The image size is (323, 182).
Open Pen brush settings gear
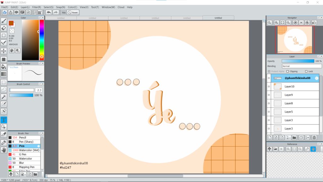coord(38,146)
